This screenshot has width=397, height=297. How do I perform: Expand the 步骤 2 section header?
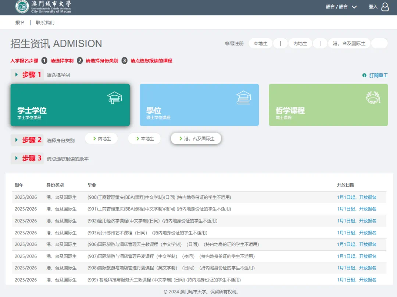click(28, 140)
